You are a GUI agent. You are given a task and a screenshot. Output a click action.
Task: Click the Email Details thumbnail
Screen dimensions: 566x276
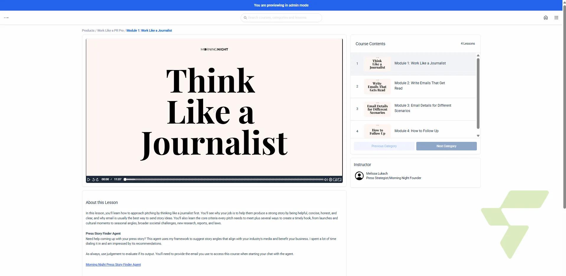coord(377,109)
